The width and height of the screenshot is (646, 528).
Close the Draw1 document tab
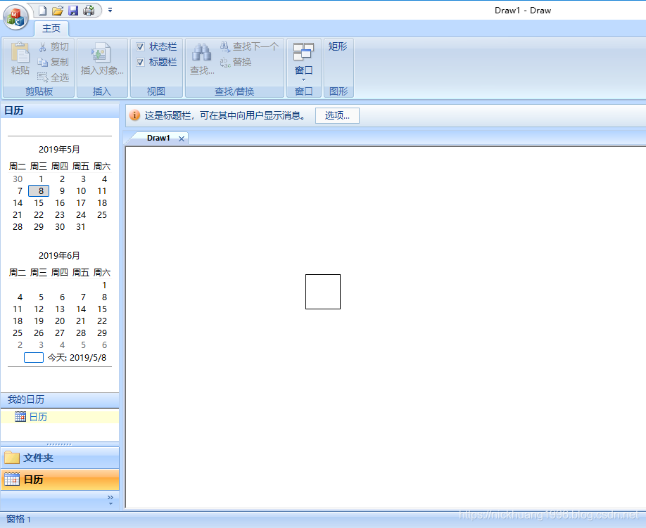pyautogui.click(x=182, y=139)
